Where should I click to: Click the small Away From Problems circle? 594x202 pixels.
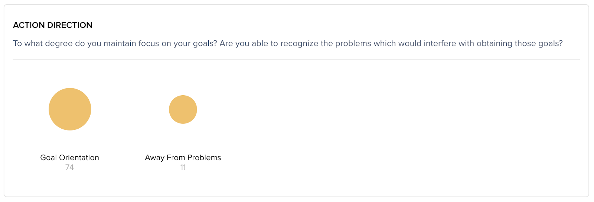click(x=183, y=109)
